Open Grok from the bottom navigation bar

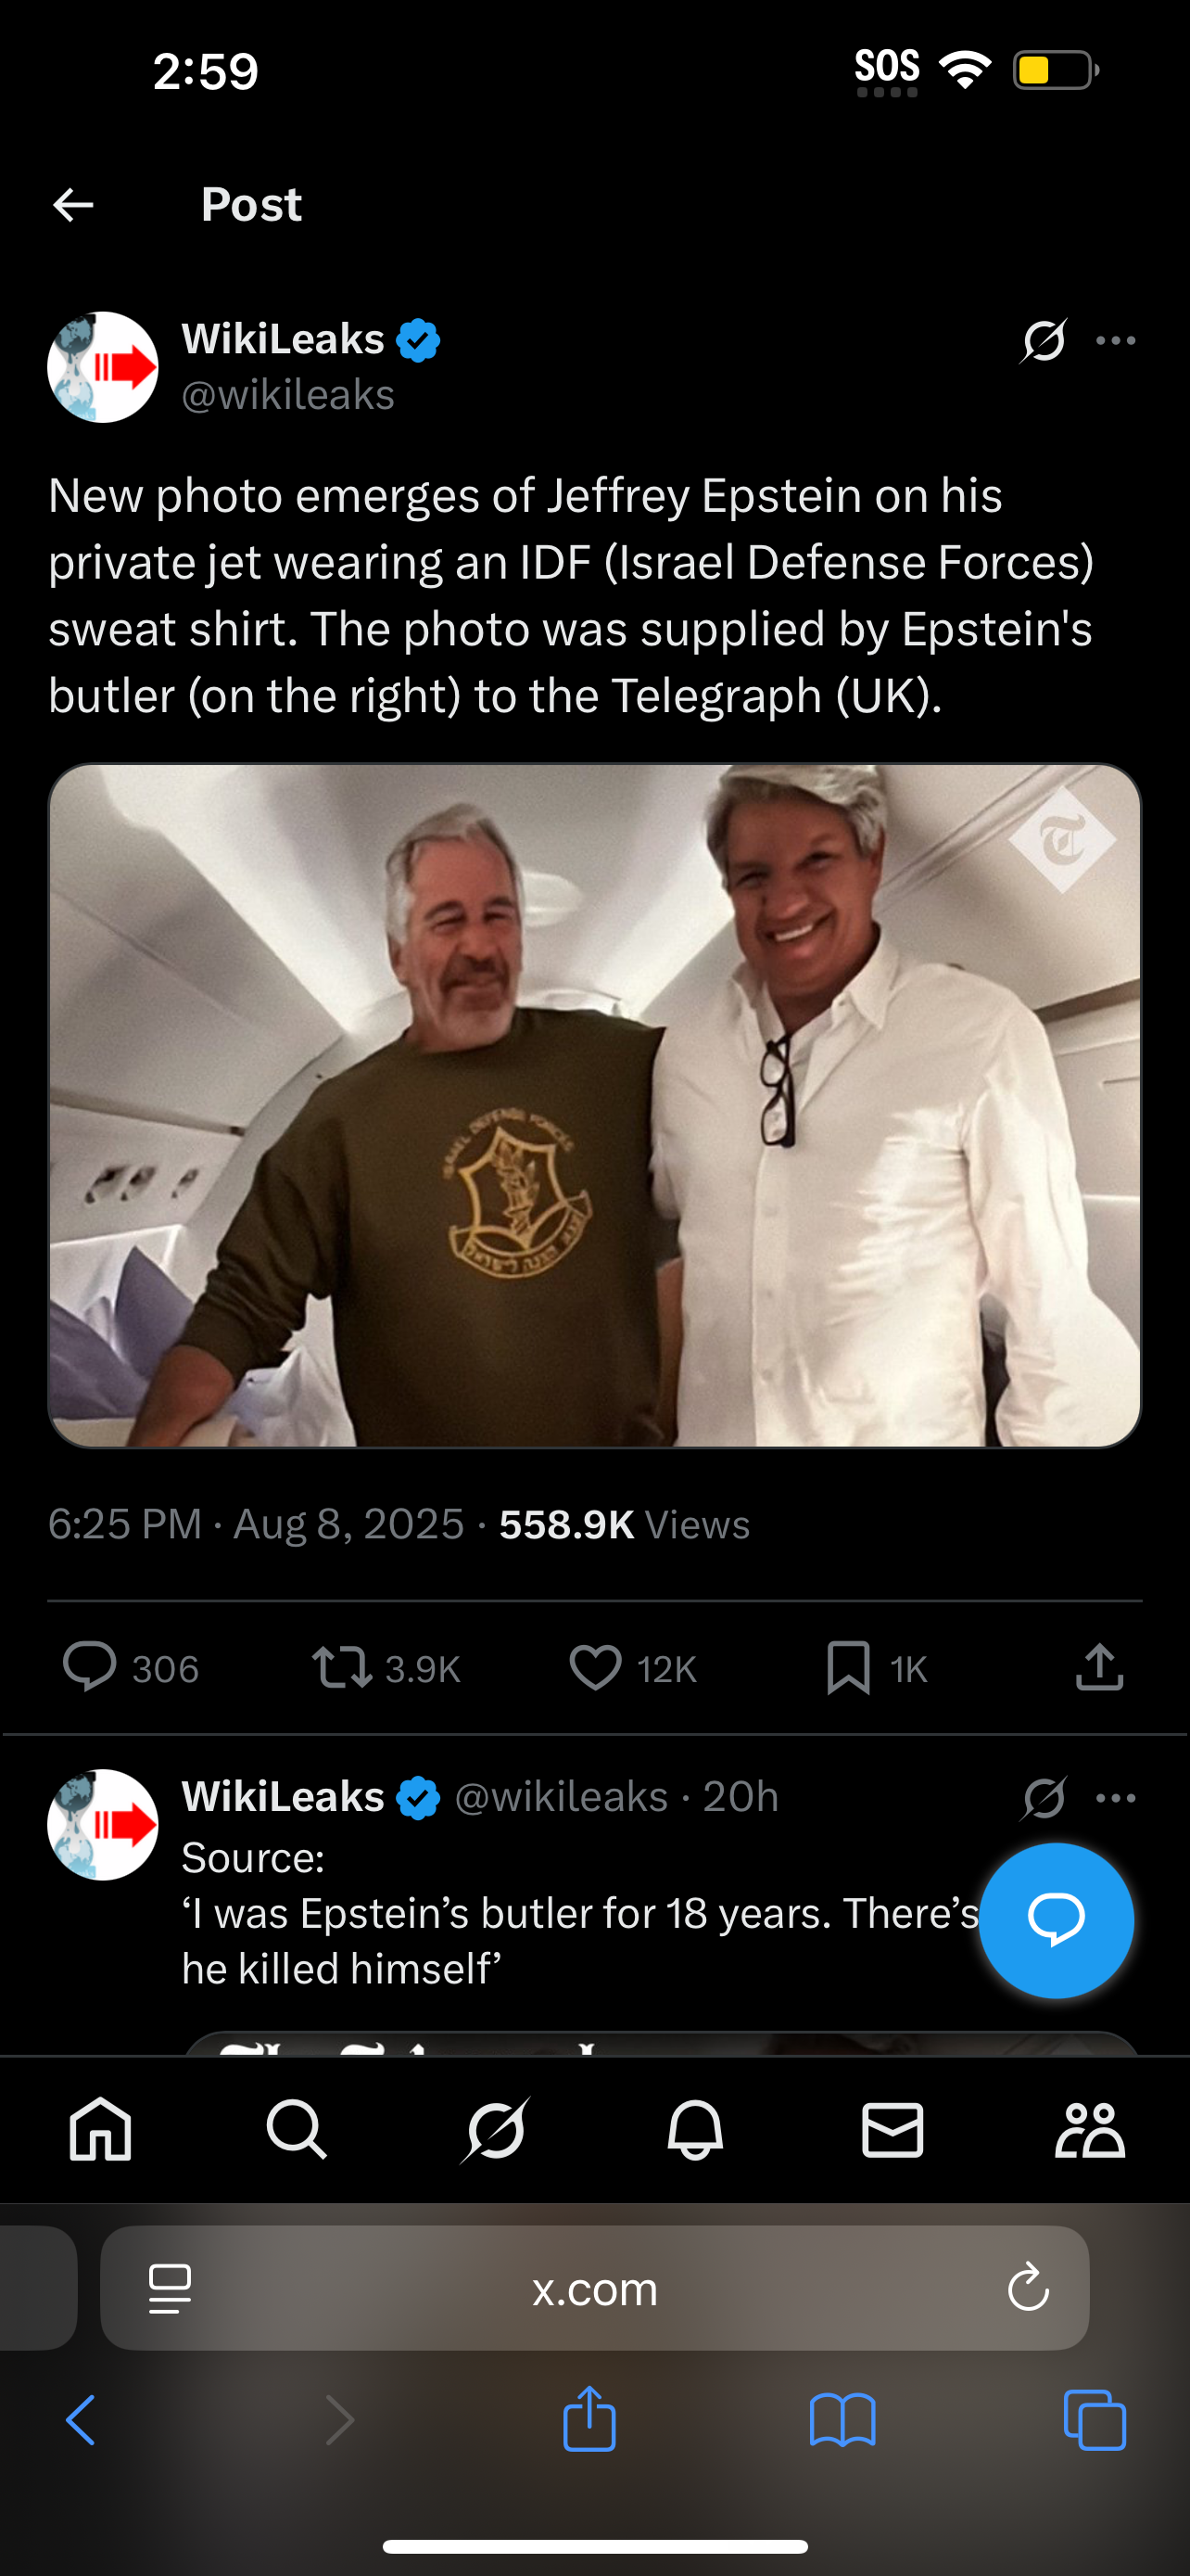point(496,2129)
